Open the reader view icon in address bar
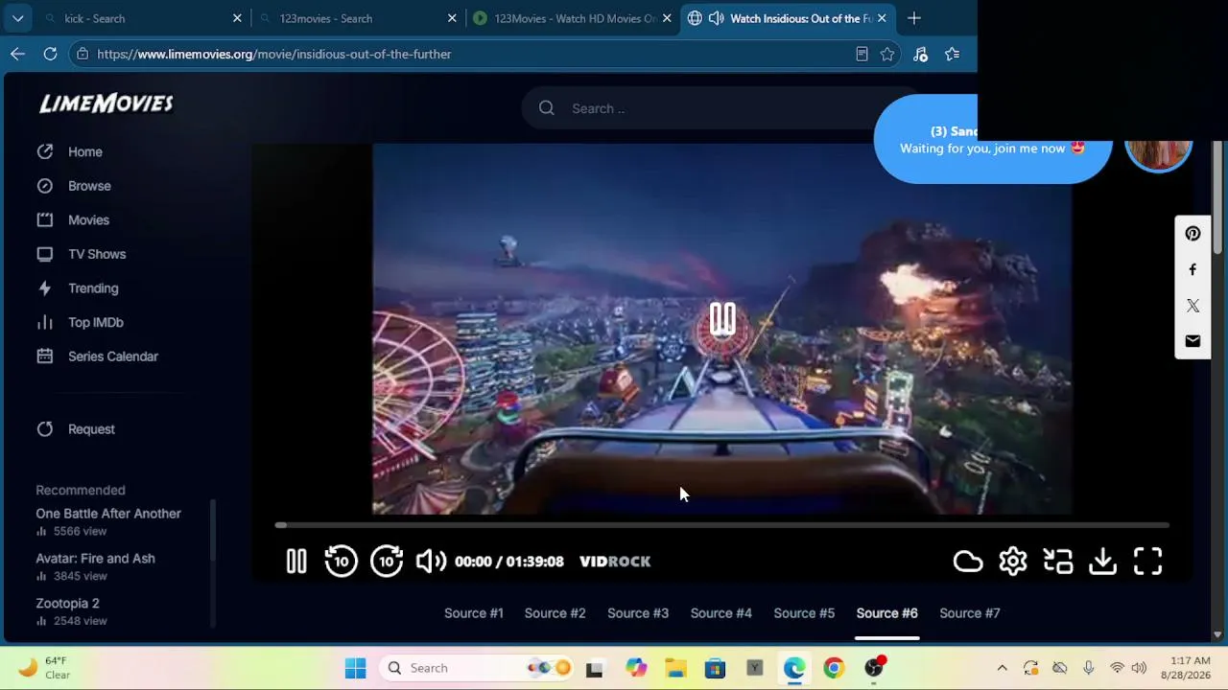1228x690 pixels. click(x=862, y=55)
